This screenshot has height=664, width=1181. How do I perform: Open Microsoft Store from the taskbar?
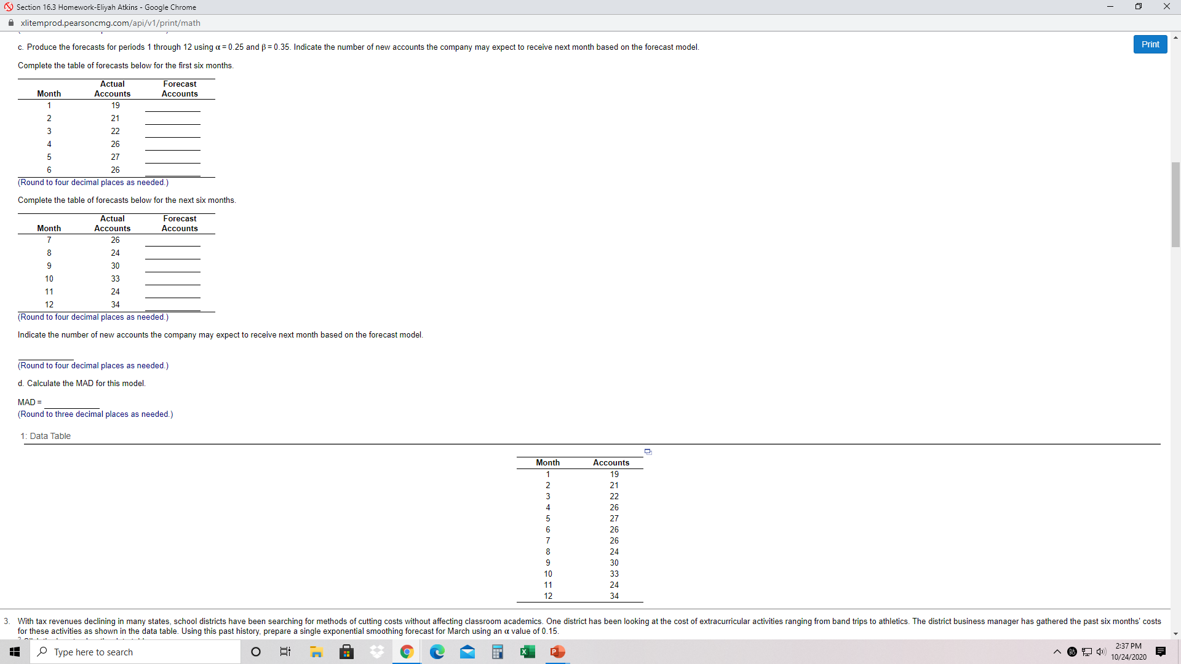(x=346, y=652)
